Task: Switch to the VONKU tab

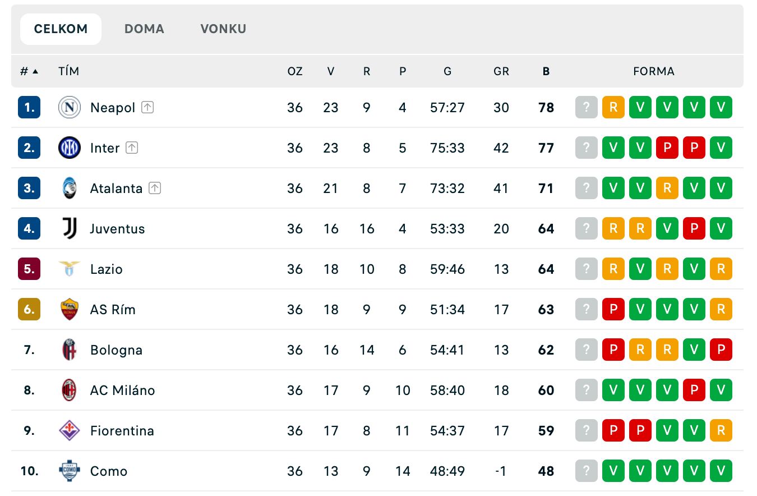Action: pos(223,29)
